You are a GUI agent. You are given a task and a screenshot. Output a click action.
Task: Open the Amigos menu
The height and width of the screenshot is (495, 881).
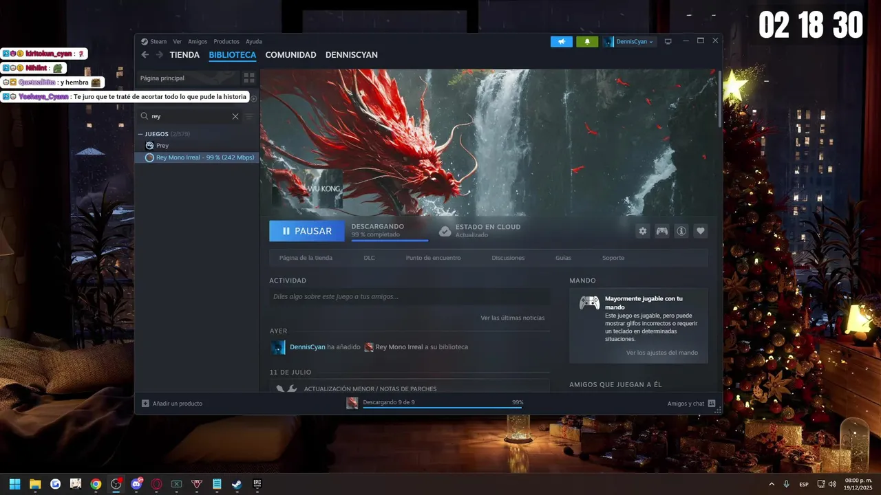pos(198,41)
